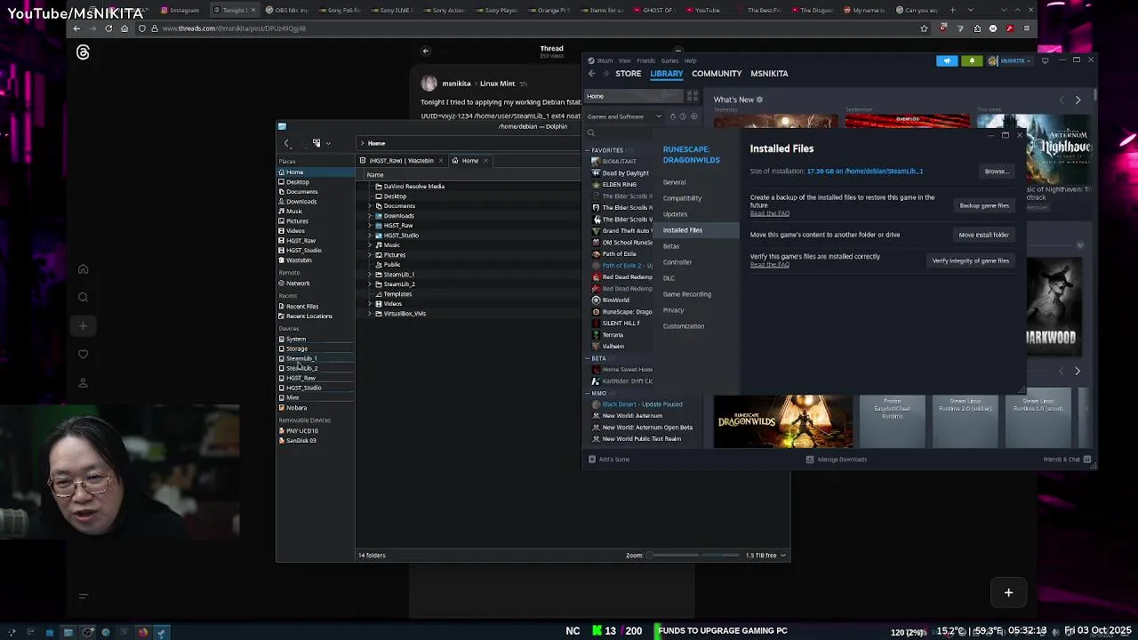Collapse the BETA category in Steam
The image size is (1138, 640).
(x=588, y=358)
